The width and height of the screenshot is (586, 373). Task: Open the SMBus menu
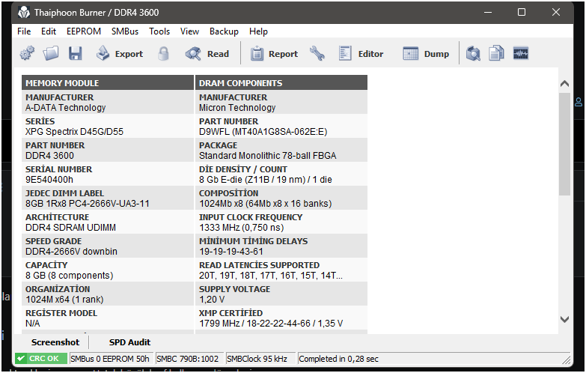pyautogui.click(x=125, y=31)
